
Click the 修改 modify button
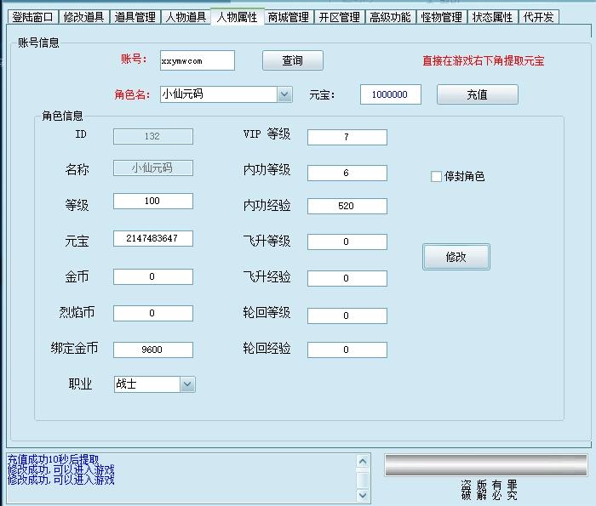tap(456, 257)
